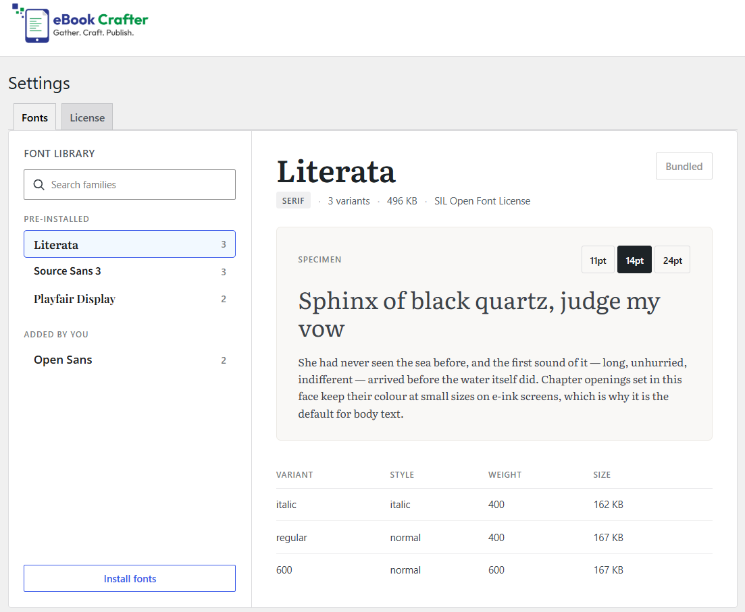The height and width of the screenshot is (612, 745).
Task: Click the eBook Crafter brand name
Action: [100, 20]
